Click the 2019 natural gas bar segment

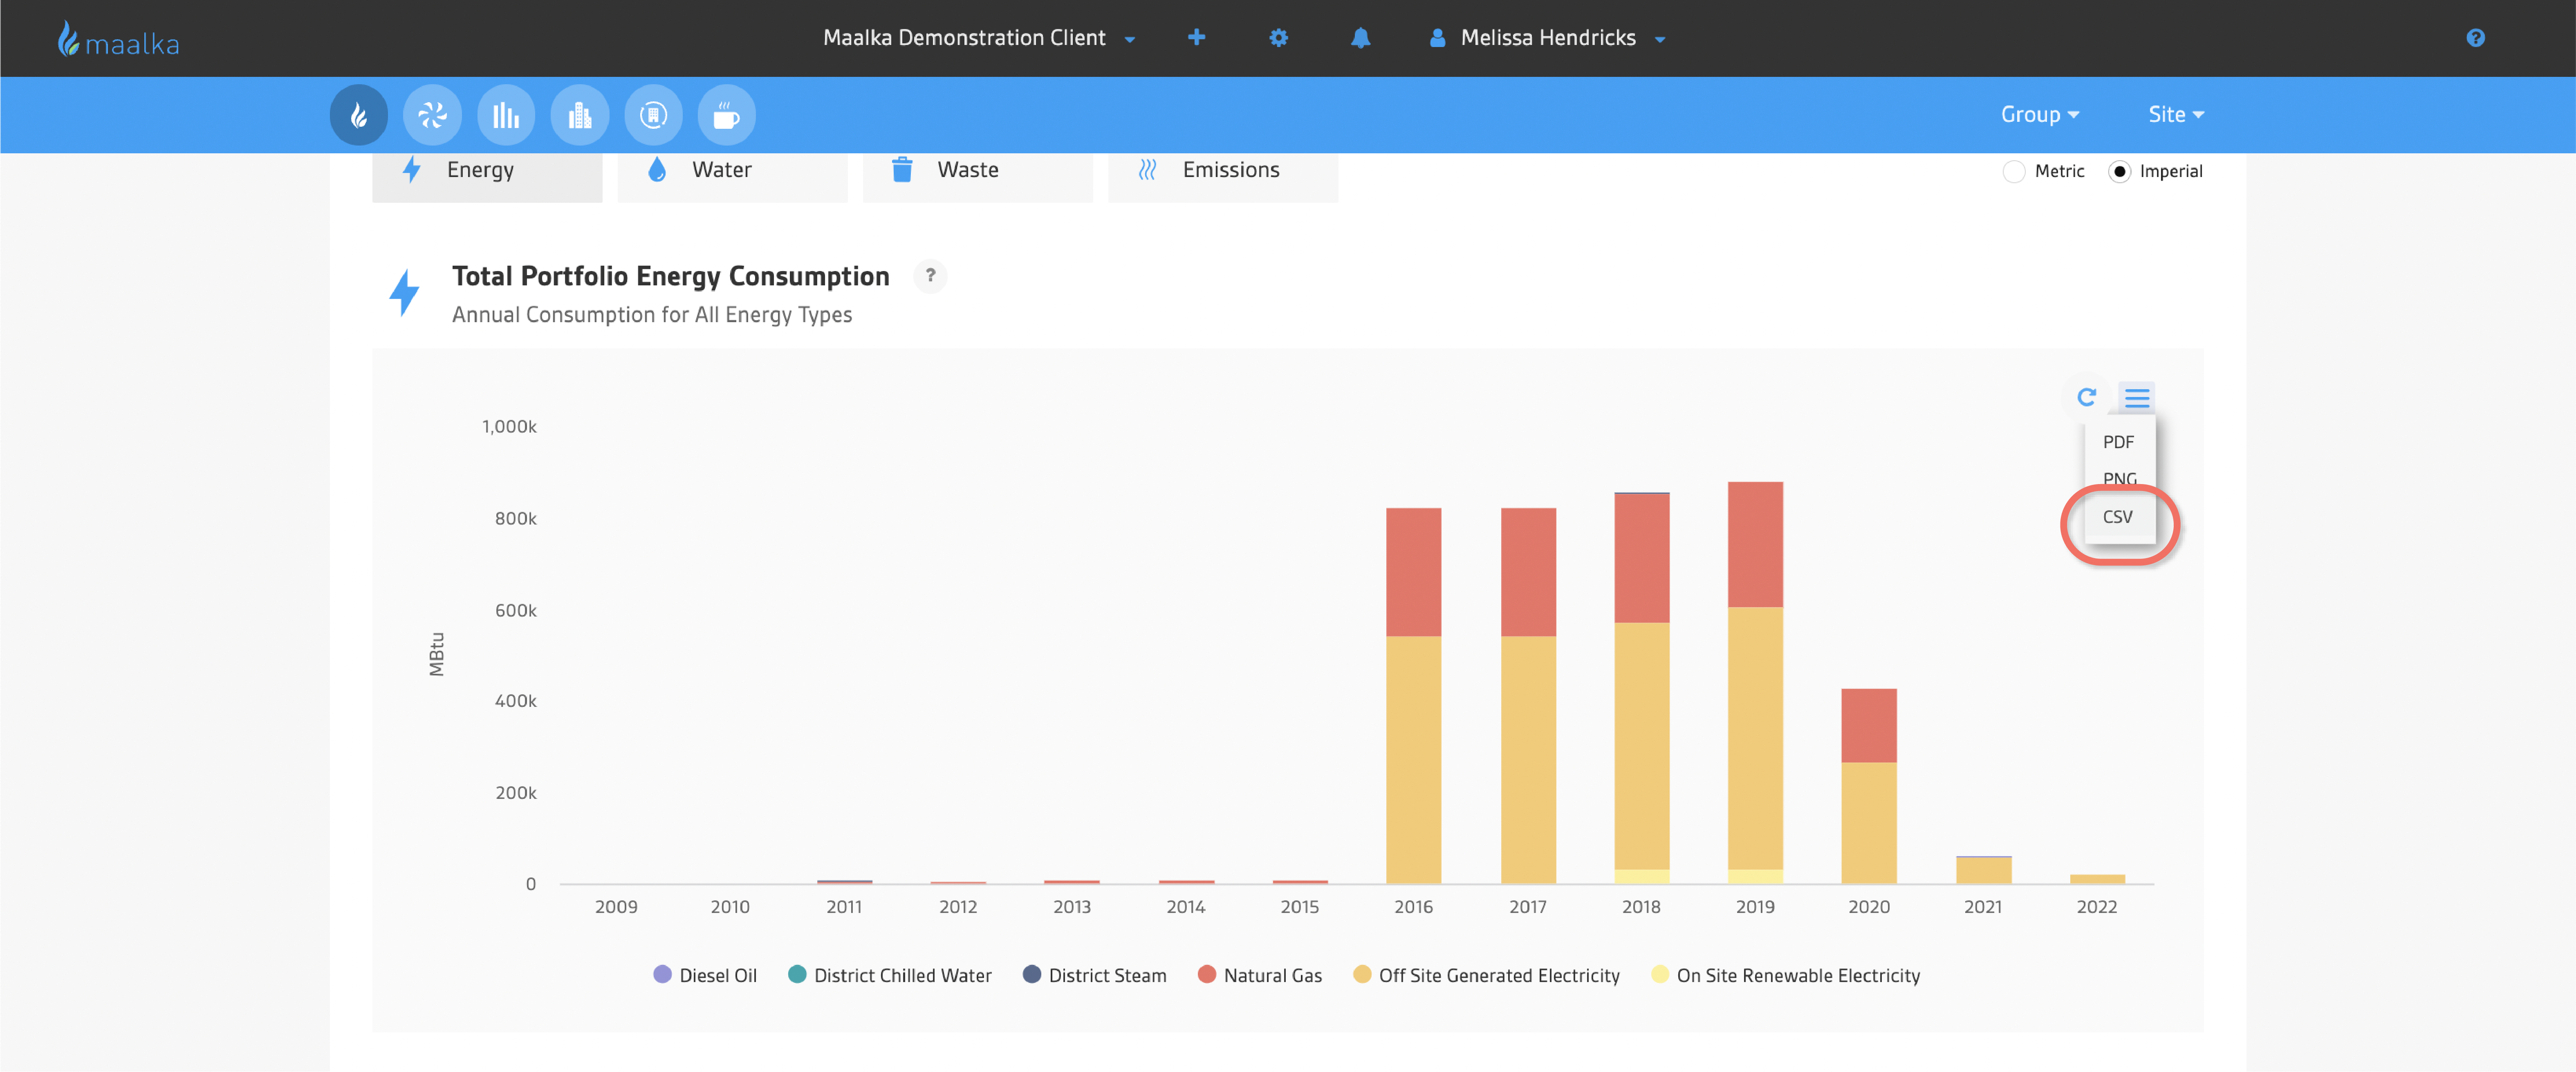pos(1755,544)
